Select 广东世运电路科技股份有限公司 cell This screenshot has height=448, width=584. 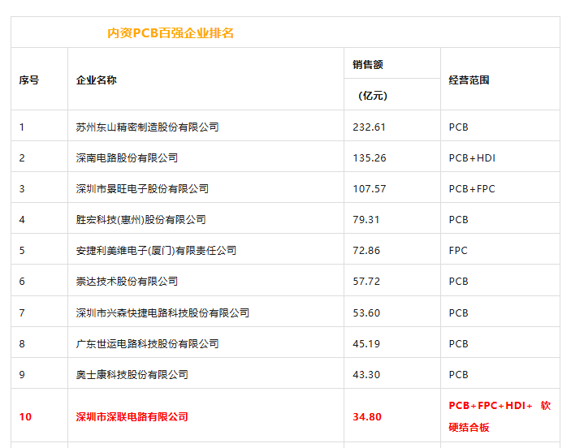147,344
